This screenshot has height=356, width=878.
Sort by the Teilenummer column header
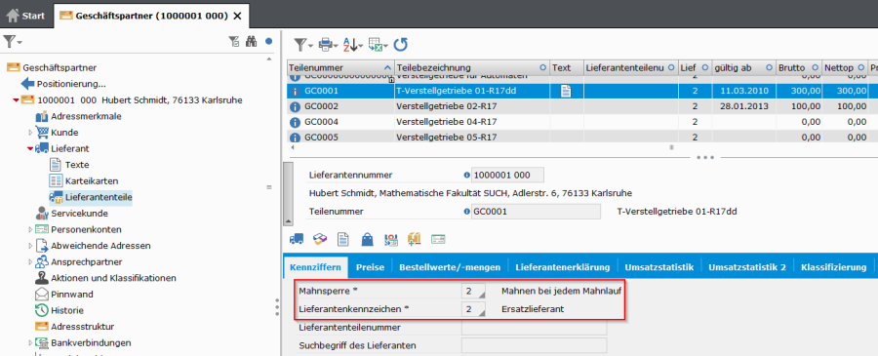pos(340,67)
